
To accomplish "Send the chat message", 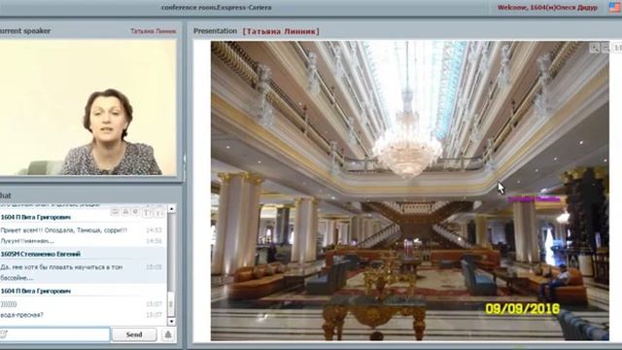I will click(134, 334).
